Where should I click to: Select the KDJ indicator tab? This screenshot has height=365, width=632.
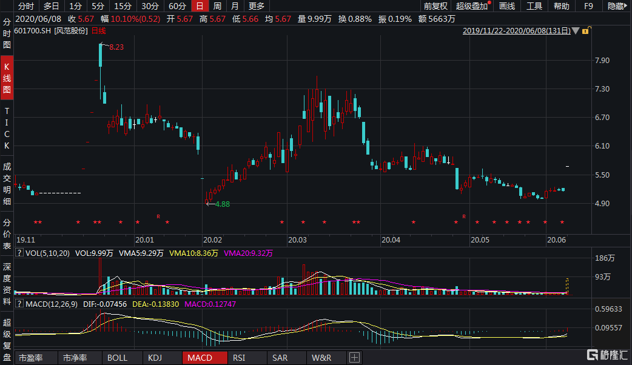pyautogui.click(x=155, y=358)
